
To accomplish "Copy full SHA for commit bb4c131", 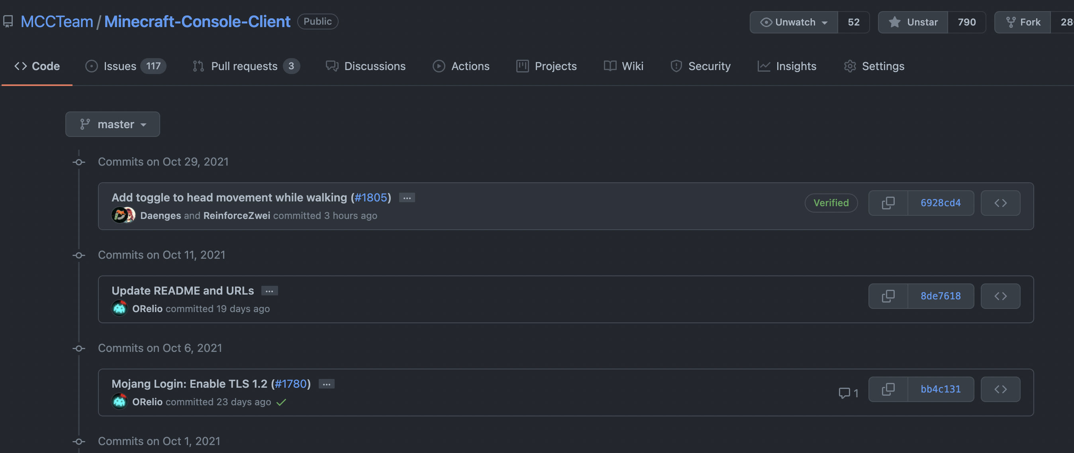I will pos(888,389).
